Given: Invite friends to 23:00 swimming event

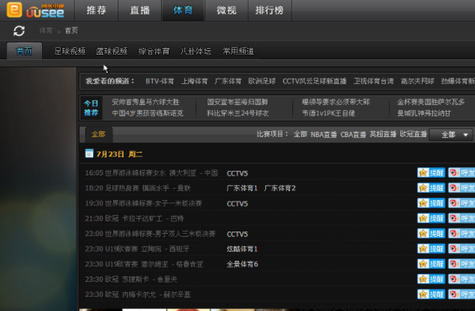Looking at the screenshot, I should coord(462,233).
